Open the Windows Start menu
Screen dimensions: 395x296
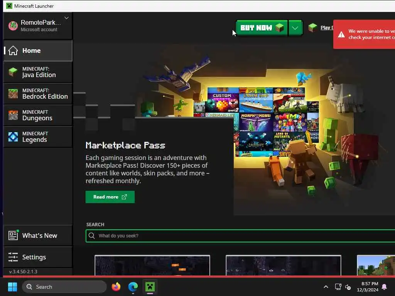[13, 287]
